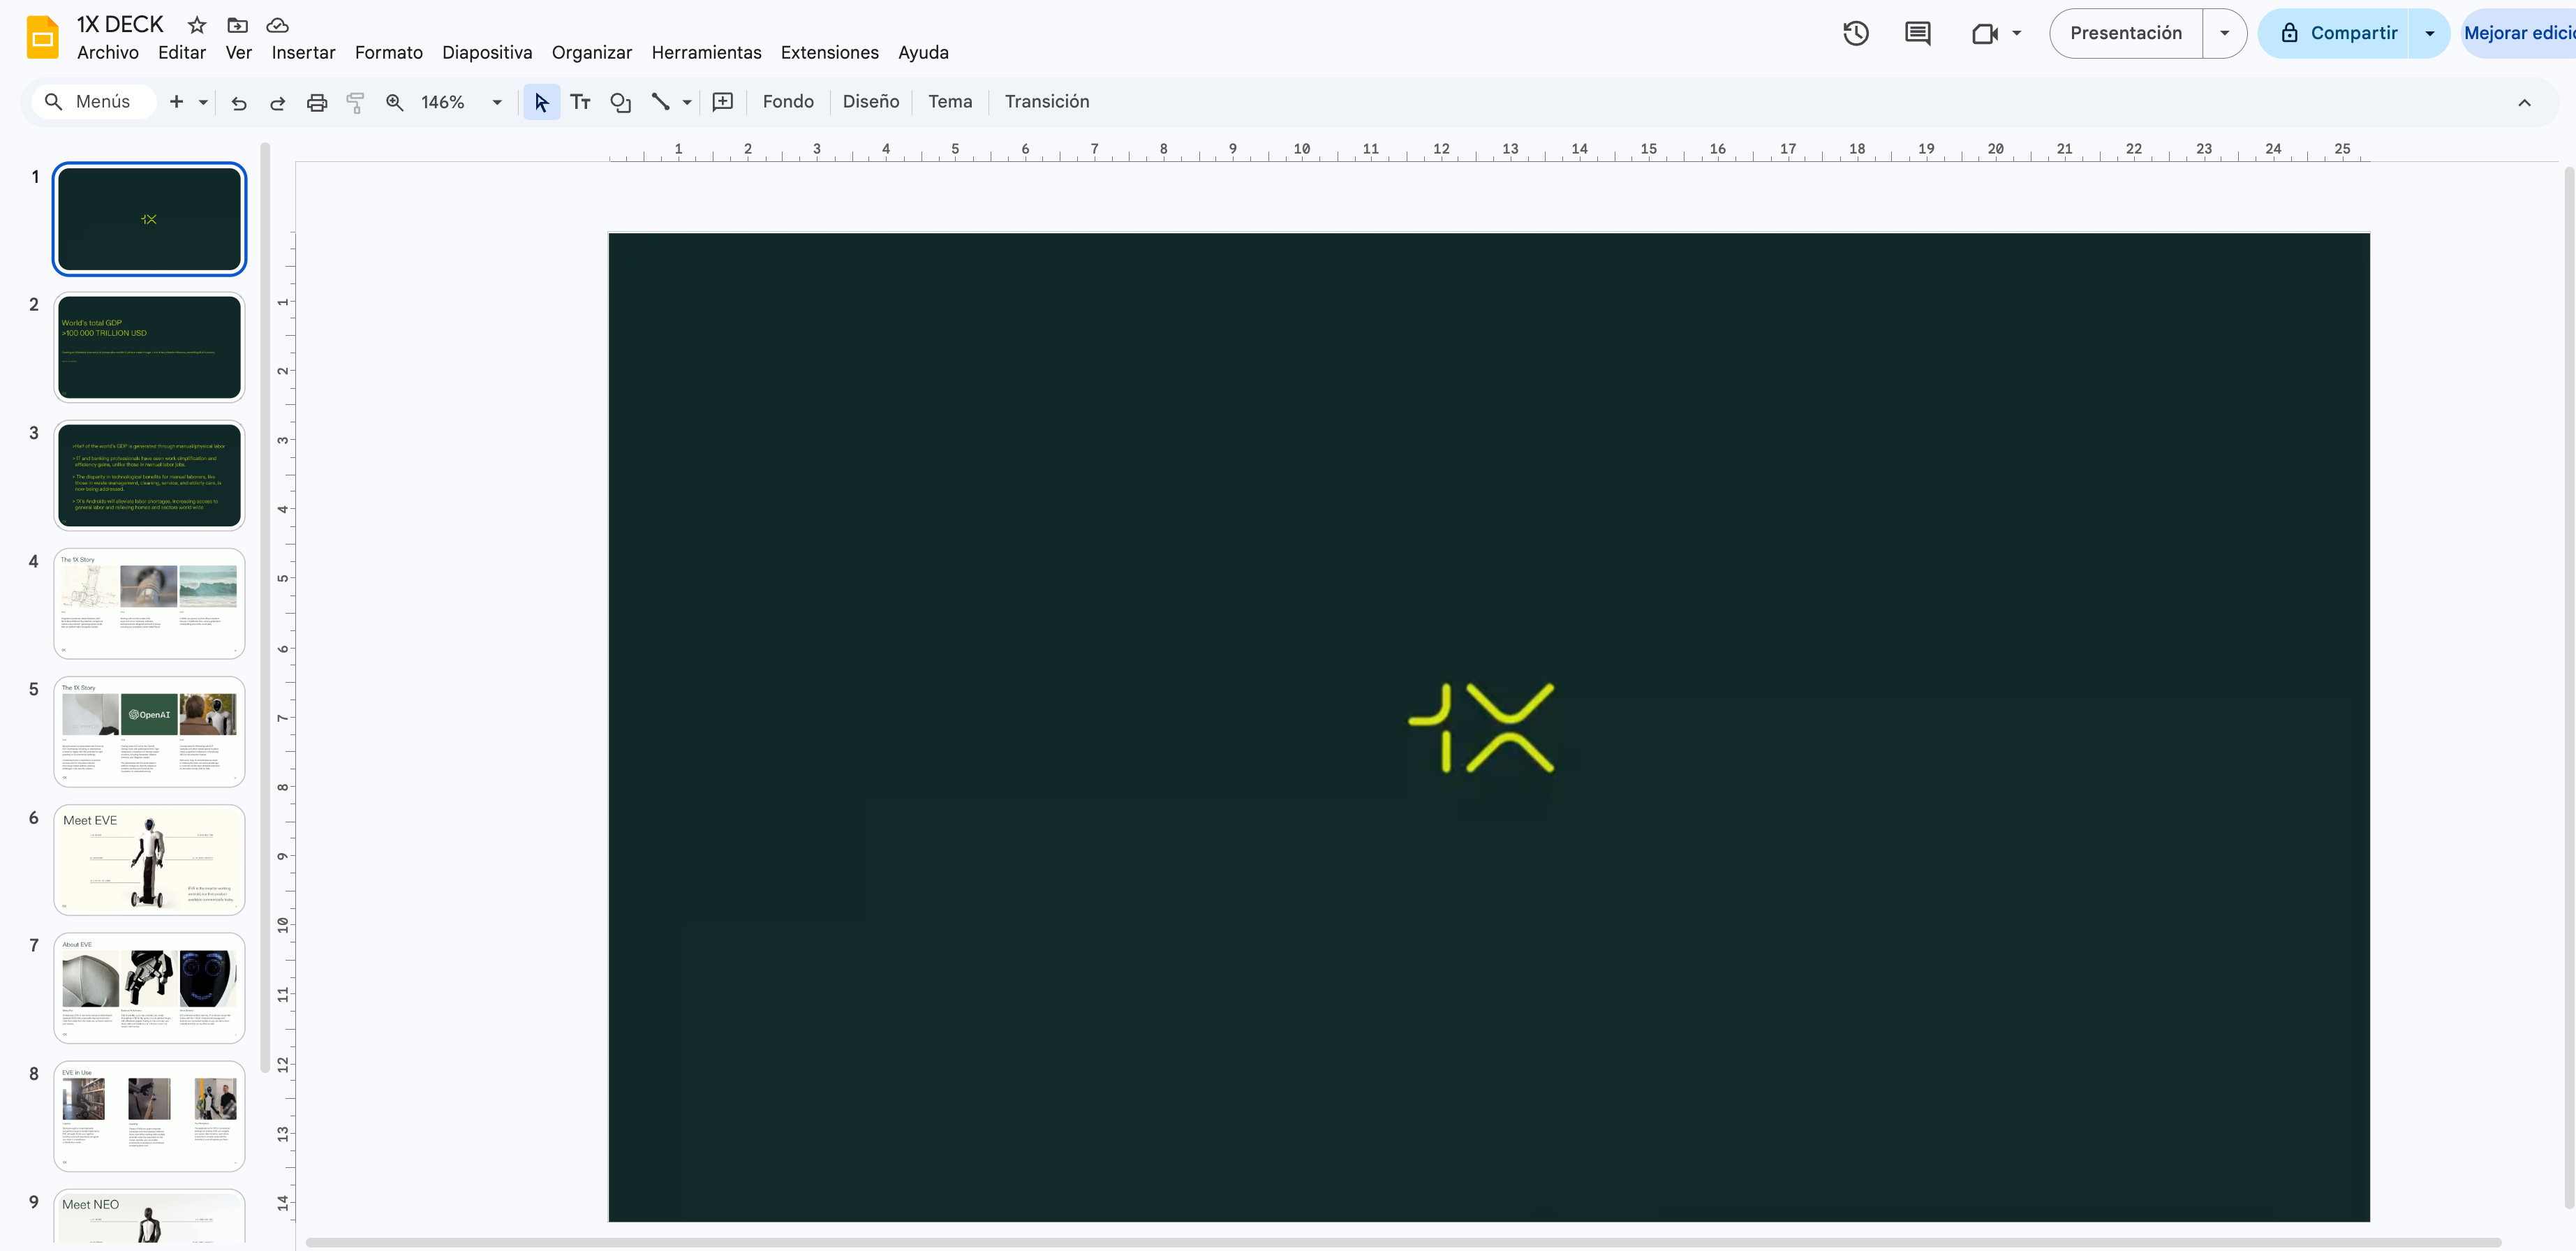
Task: Click the Transición button
Action: [x=1046, y=102]
